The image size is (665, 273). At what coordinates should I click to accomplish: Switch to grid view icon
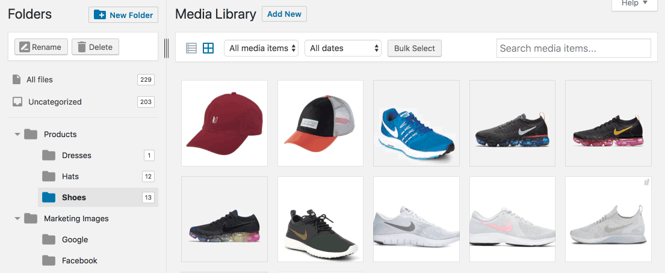(x=208, y=48)
